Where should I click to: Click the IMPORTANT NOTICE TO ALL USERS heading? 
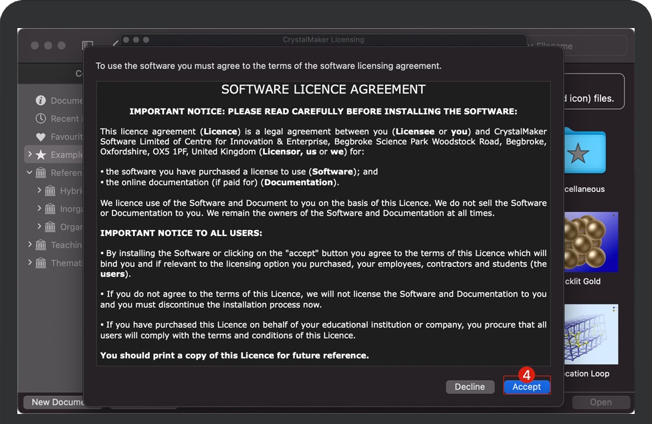181,233
